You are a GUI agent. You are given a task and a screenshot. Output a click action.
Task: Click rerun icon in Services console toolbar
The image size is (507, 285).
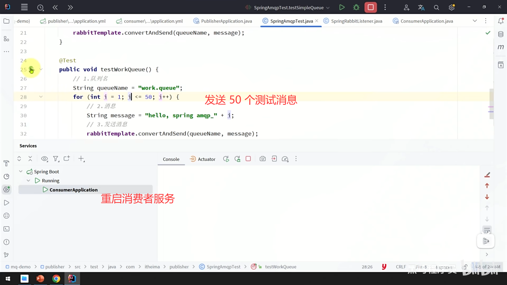(226, 159)
